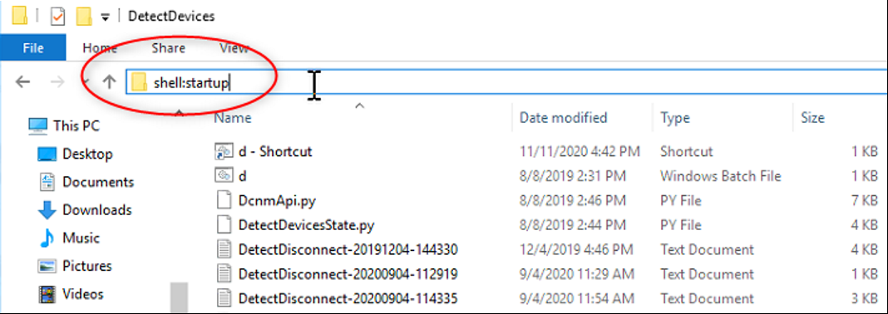Navigate up one folder level arrow

(109, 82)
